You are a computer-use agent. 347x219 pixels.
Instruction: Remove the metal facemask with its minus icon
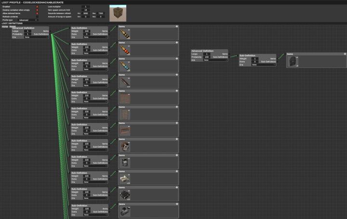coord(129,143)
